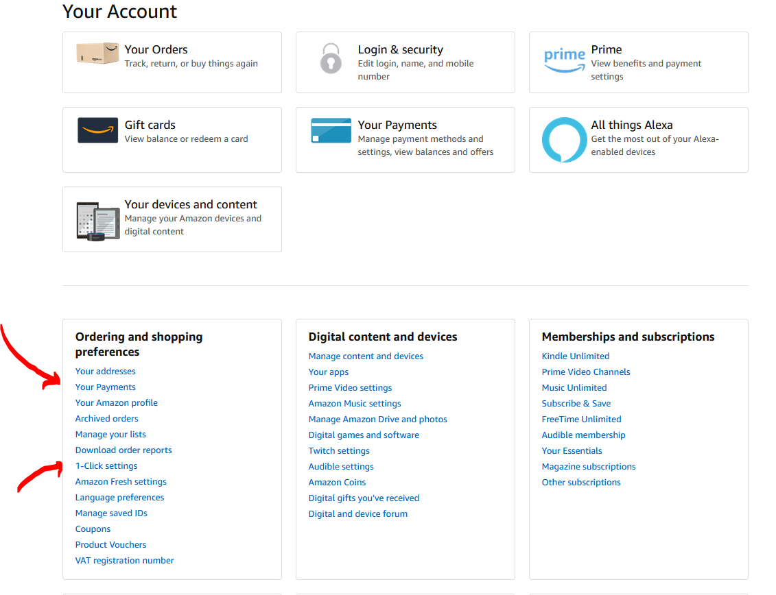Open Archived orders link
The image size is (776, 595).
pyautogui.click(x=107, y=419)
